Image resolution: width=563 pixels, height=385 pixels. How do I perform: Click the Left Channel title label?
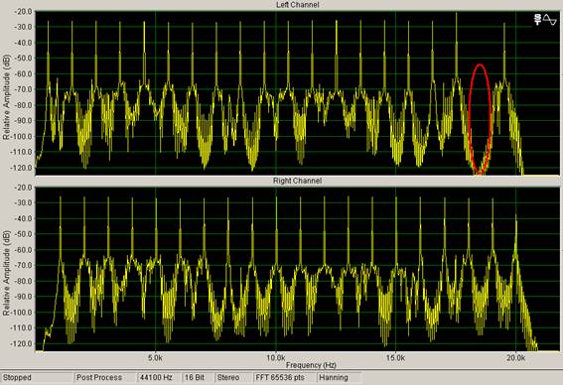[x=297, y=5]
